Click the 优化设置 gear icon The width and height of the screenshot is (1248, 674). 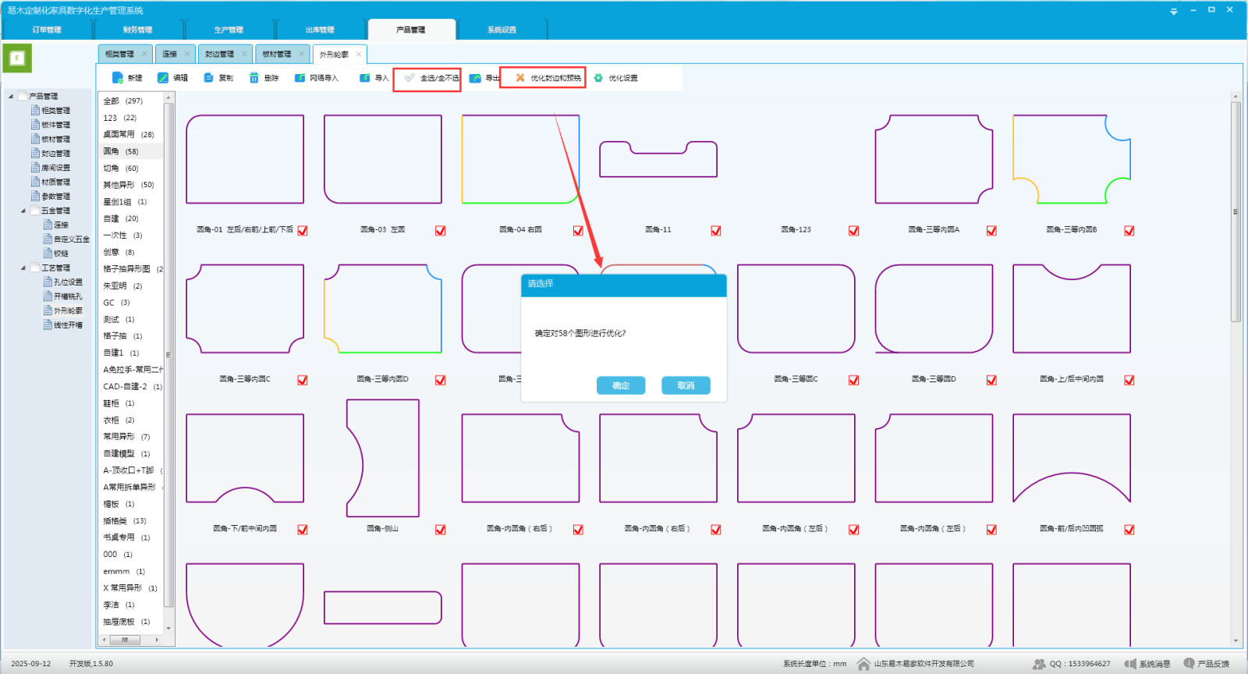(x=598, y=78)
